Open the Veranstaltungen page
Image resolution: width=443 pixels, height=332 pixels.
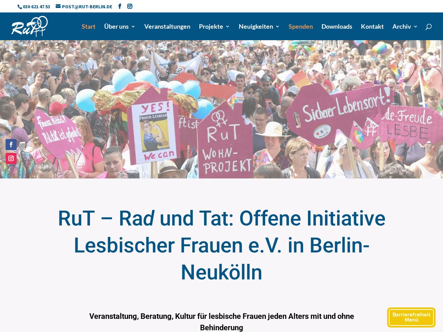click(167, 26)
